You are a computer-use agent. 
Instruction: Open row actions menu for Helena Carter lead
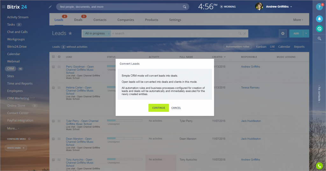tap(59, 88)
